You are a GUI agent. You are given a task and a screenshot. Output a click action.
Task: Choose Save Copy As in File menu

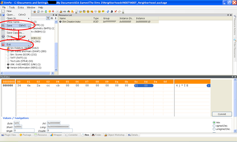(x=16, y=33)
